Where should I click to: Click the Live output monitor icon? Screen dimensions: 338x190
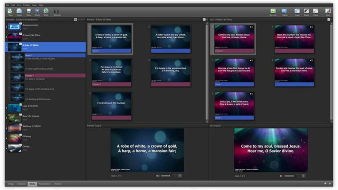(x=328, y=11)
